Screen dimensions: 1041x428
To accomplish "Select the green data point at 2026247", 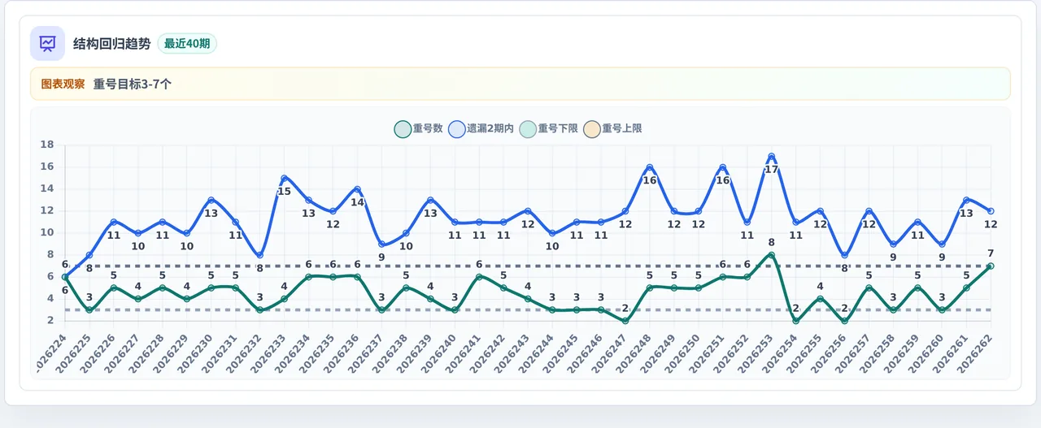I will 625,321.
